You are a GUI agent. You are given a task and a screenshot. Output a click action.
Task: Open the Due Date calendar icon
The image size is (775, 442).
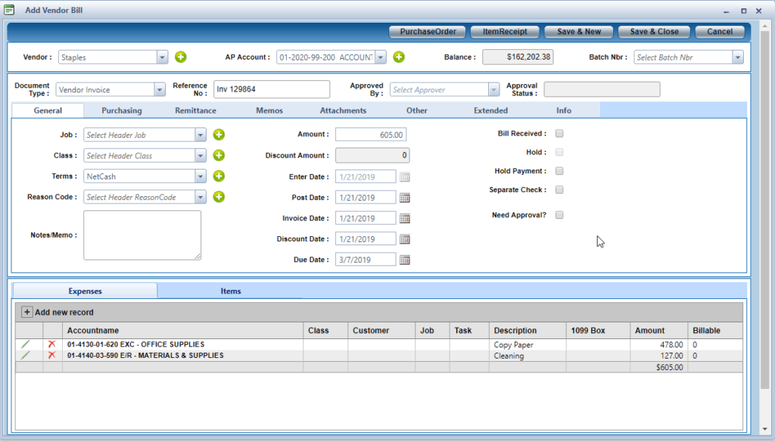[404, 260]
